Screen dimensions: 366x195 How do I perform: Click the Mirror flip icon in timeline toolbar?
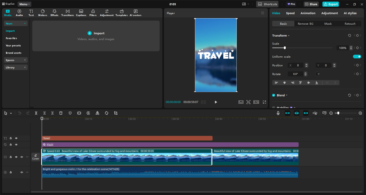(x=97, y=113)
